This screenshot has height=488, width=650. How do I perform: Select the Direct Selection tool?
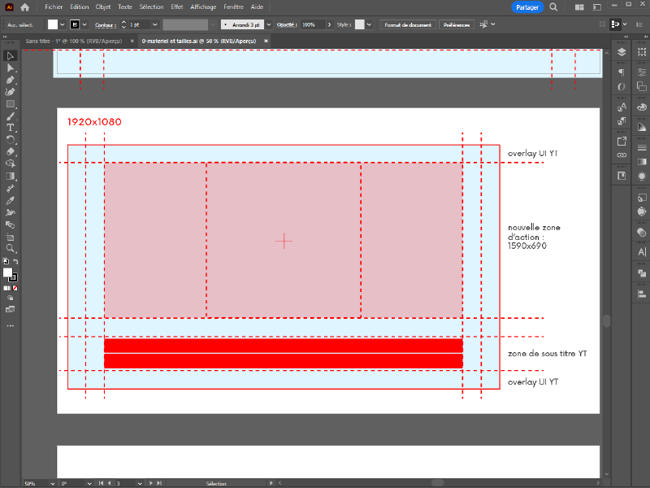(x=11, y=68)
